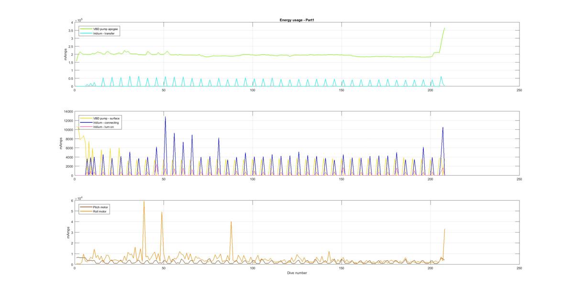Click the 8000 y-axis tick label
The width and height of the screenshot is (574, 297).
click(68, 139)
